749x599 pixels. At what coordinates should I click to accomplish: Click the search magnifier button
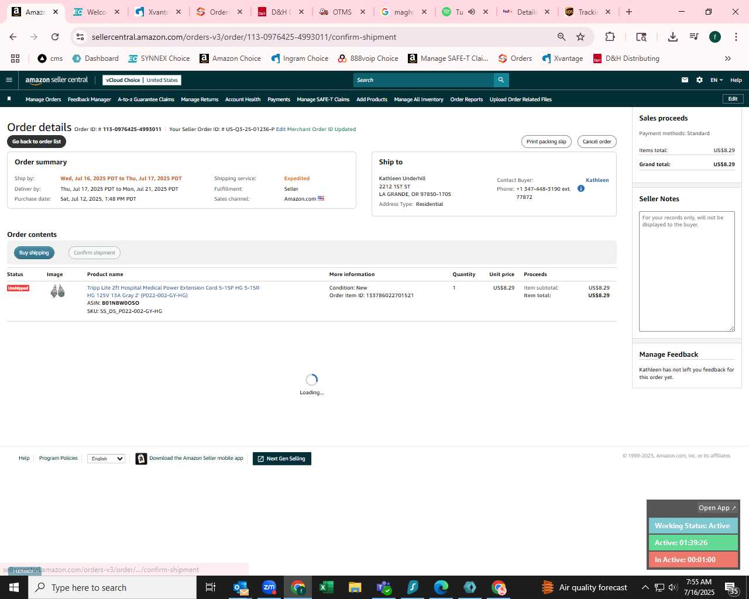coord(501,80)
